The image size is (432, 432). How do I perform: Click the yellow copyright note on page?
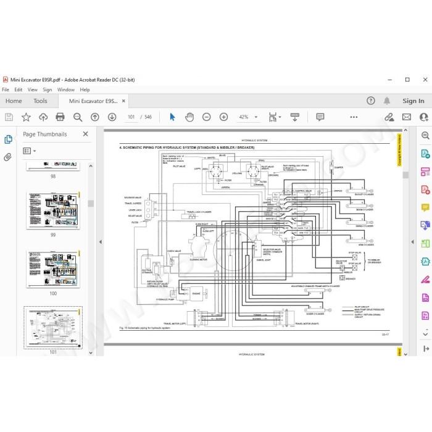[399, 150]
